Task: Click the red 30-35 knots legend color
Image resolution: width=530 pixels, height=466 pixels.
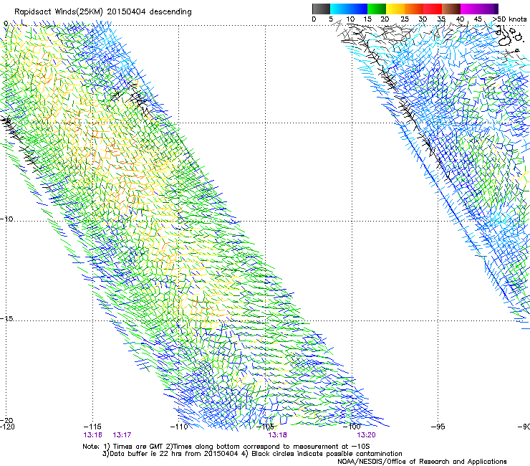Action: click(x=433, y=9)
